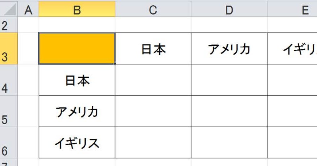Viewport: 317px width, 166px height.
Task: Select cell イギリス in column B
Action: point(77,143)
